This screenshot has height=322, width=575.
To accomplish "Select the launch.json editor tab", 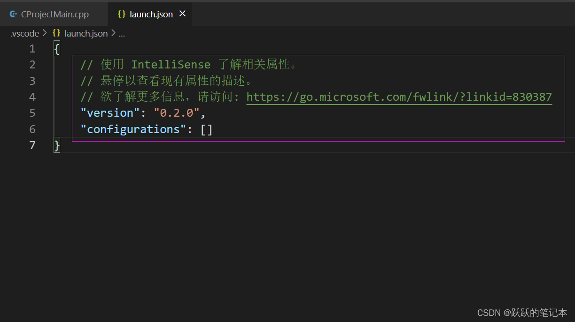I will coord(150,14).
